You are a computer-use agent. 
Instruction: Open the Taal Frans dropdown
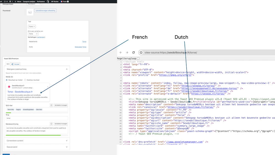(x=32, y=26)
